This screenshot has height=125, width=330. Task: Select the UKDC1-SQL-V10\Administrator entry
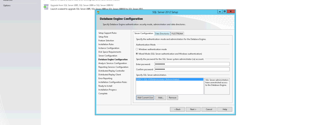click(169, 79)
